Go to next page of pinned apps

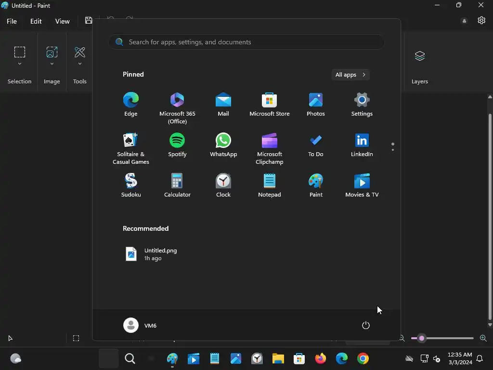pos(393,149)
